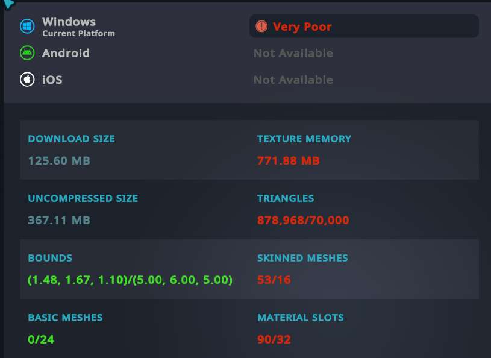Click the Texture Memory heading
Viewport: 491px width, 358px height.
[x=304, y=139]
